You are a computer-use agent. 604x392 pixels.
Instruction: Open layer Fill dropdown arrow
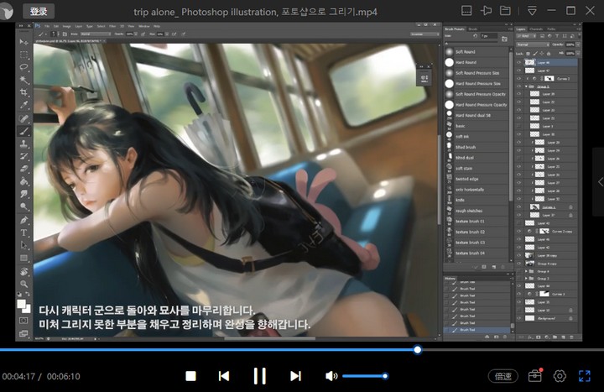point(578,53)
